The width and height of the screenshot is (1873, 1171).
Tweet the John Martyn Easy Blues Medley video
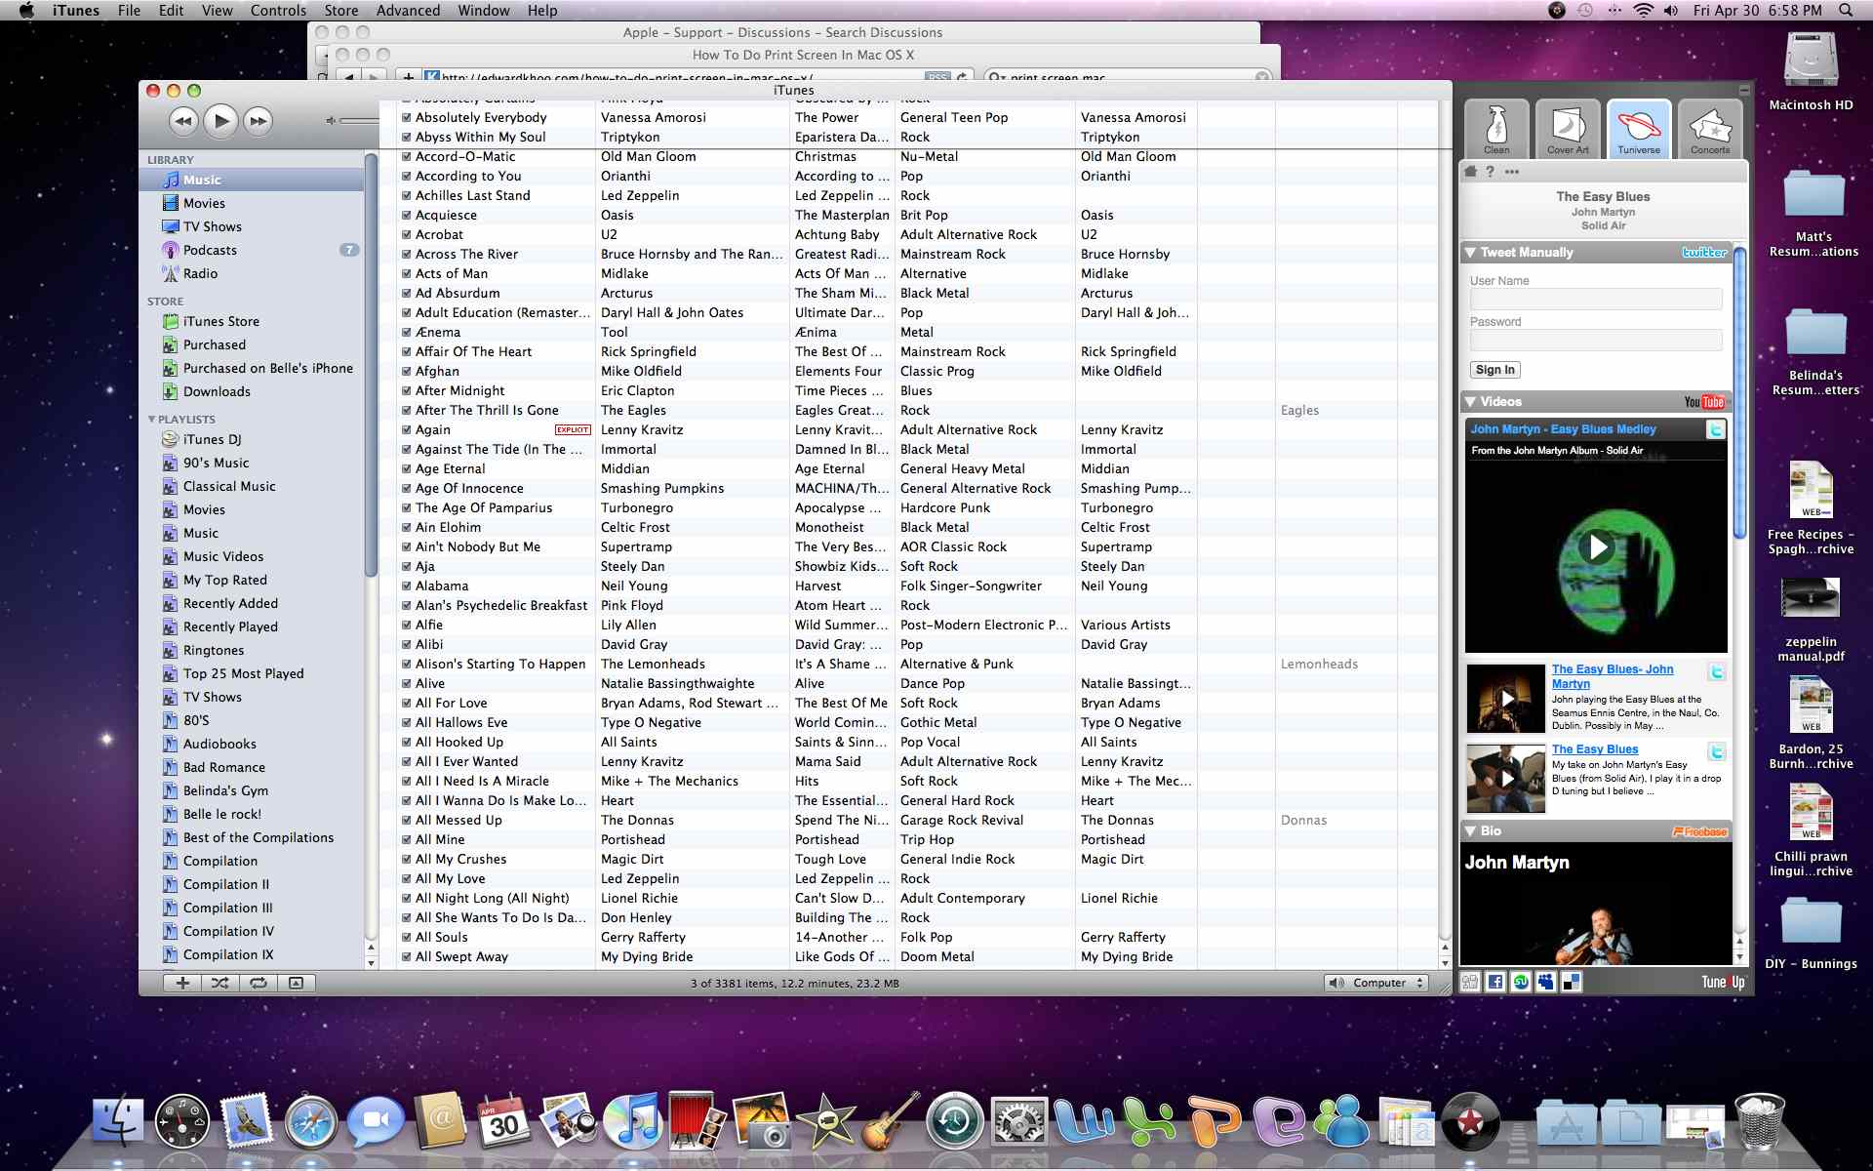point(1715,429)
